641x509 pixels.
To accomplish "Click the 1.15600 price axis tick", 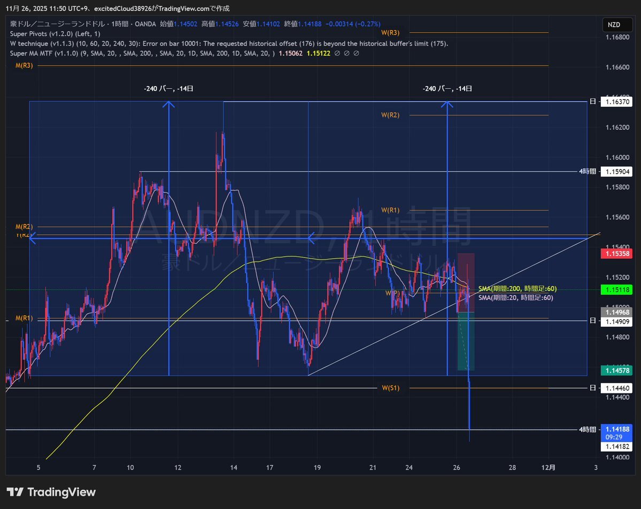I will pyautogui.click(x=617, y=217).
